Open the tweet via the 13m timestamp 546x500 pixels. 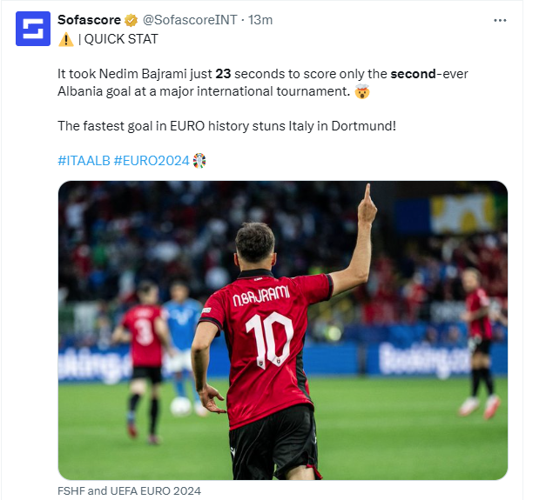pyautogui.click(x=261, y=20)
